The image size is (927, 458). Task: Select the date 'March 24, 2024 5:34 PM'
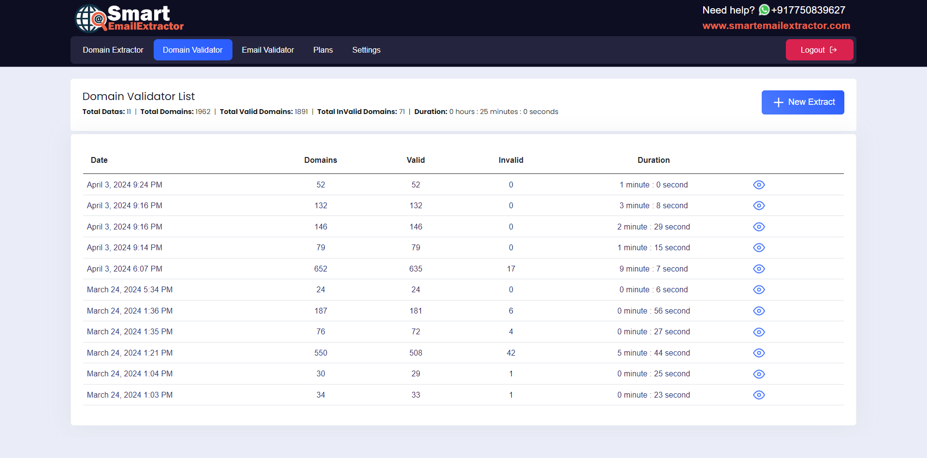tap(130, 289)
